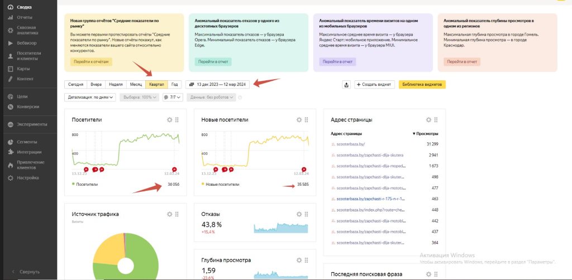This screenshot has height=280, width=572.
Task: Click the Создать виджет button
Action: point(375,84)
